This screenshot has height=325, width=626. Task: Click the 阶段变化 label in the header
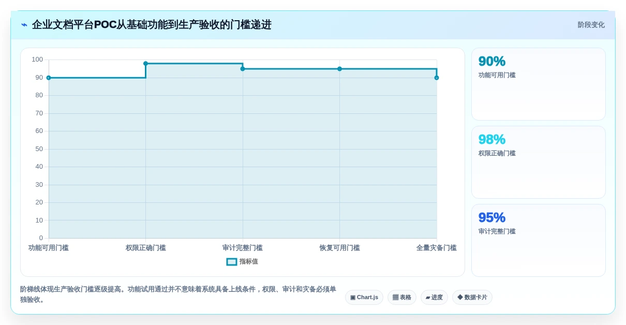(x=591, y=25)
